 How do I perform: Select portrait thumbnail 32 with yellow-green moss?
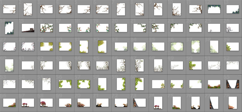coord(102,47)
